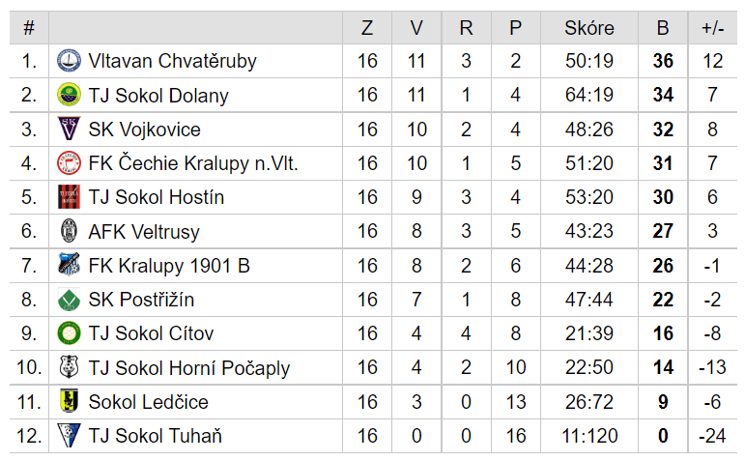
Task: Click the TJ Sokol Tuhaň pennant logo
Action: (69, 435)
